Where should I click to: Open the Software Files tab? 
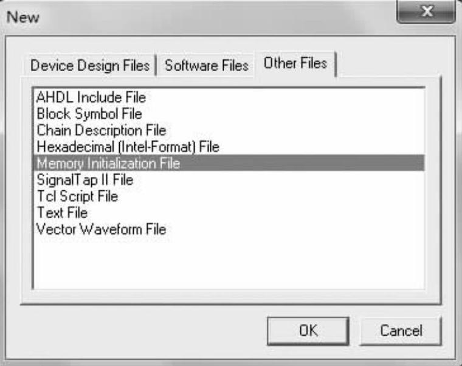click(x=207, y=66)
